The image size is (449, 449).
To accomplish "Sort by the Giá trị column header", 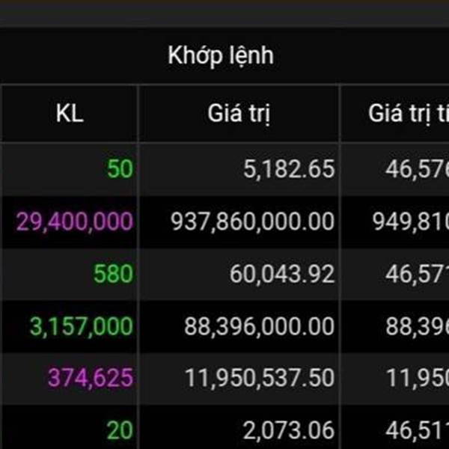I will 239,114.
